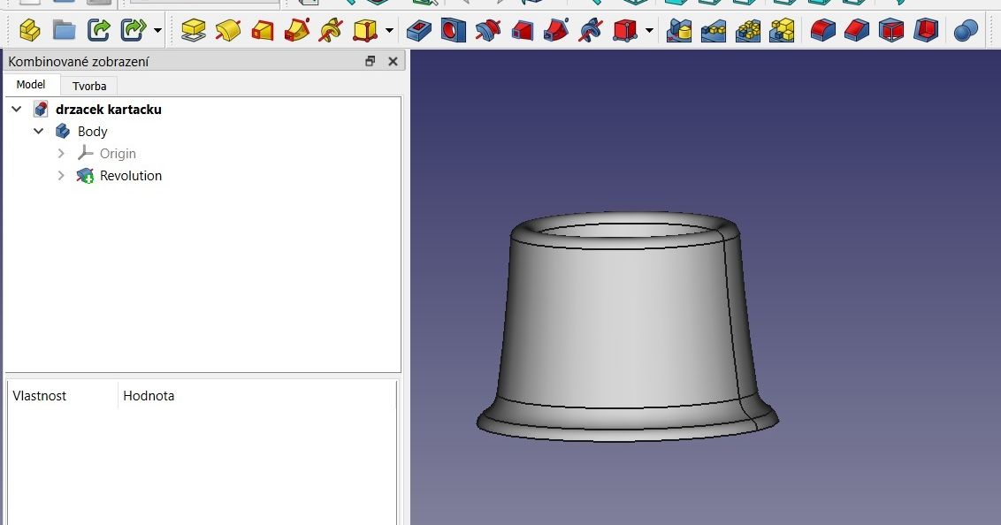Click the Hodnota column header
The height and width of the screenshot is (525, 1001).
(x=148, y=395)
